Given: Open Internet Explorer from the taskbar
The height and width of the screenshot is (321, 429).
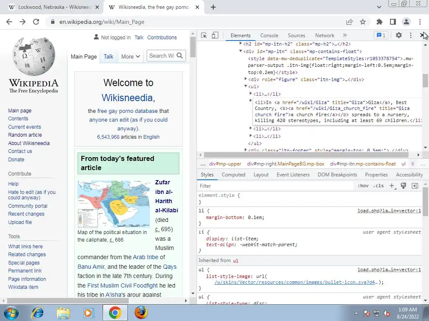Looking at the screenshot, I should 38,313.
